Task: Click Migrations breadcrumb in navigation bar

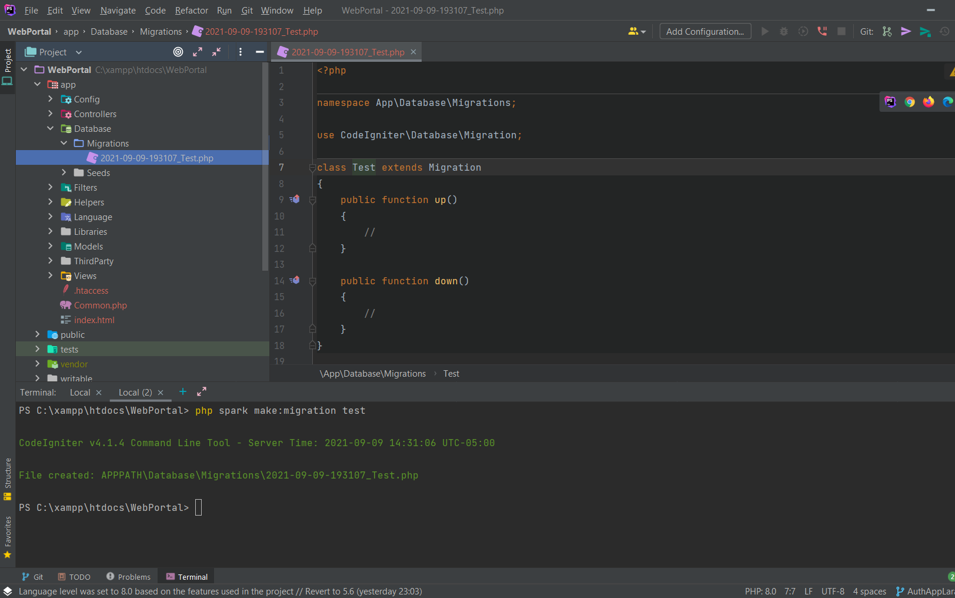Action: click(161, 32)
